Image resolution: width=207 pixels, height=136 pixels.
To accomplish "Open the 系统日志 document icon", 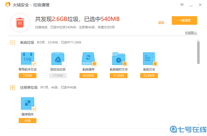I will 149,58.
